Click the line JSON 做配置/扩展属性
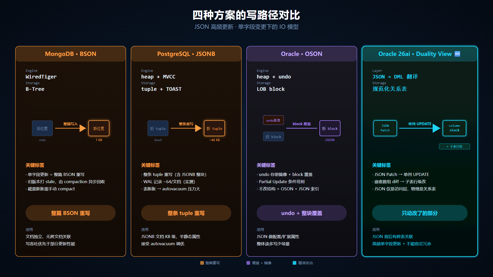 click(278, 237)
